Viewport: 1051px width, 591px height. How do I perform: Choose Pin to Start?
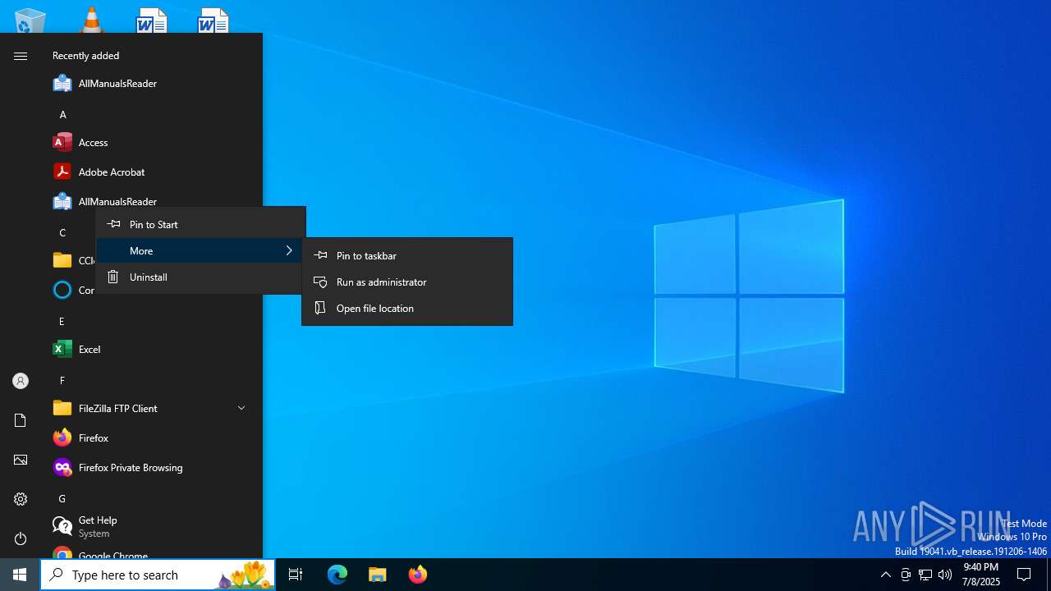click(201, 225)
